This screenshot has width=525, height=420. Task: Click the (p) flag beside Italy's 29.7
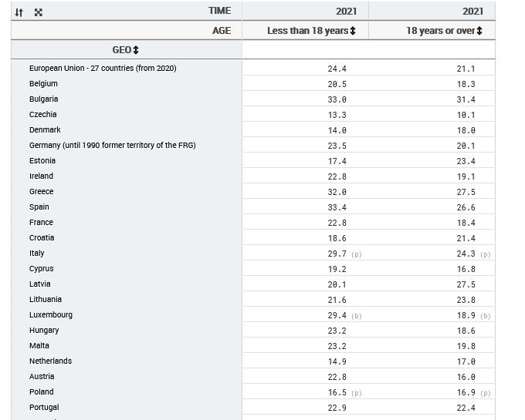tap(356, 254)
